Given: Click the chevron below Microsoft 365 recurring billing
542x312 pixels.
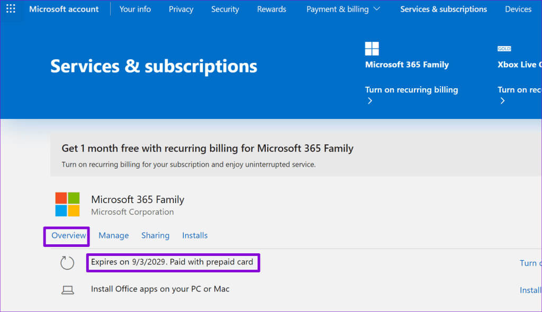Looking at the screenshot, I should [369, 101].
